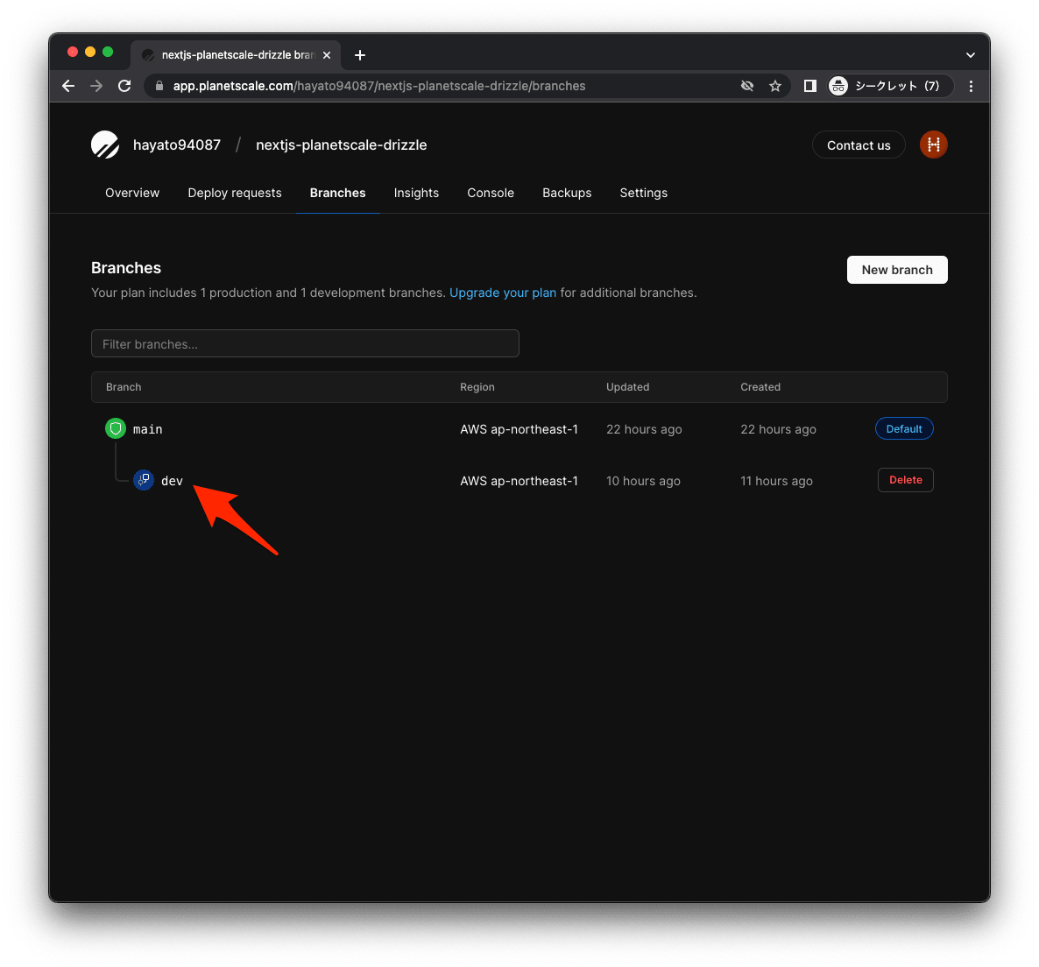
Task: Click dev's AWS ap-northeast-1 region
Action: click(x=519, y=481)
